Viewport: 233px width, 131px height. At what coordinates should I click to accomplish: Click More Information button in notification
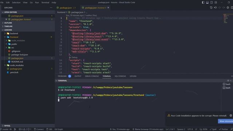(226, 121)
